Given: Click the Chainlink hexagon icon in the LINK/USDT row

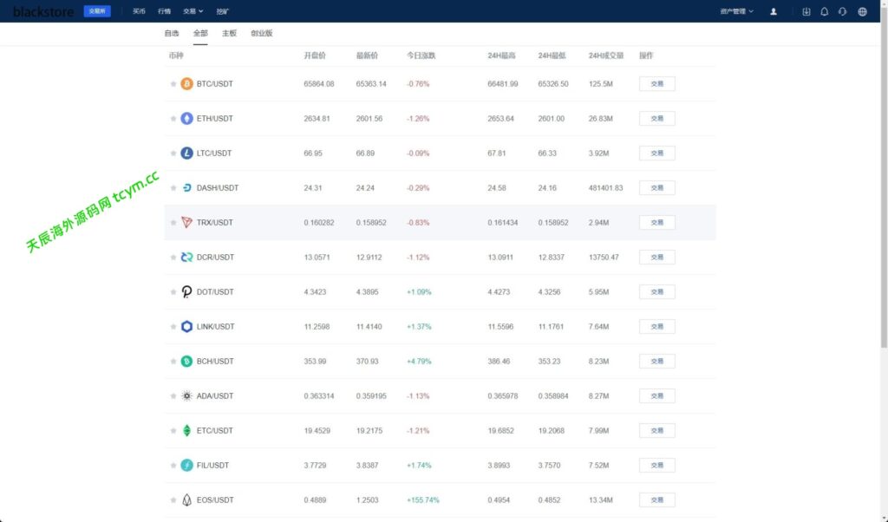Looking at the screenshot, I should click(186, 327).
